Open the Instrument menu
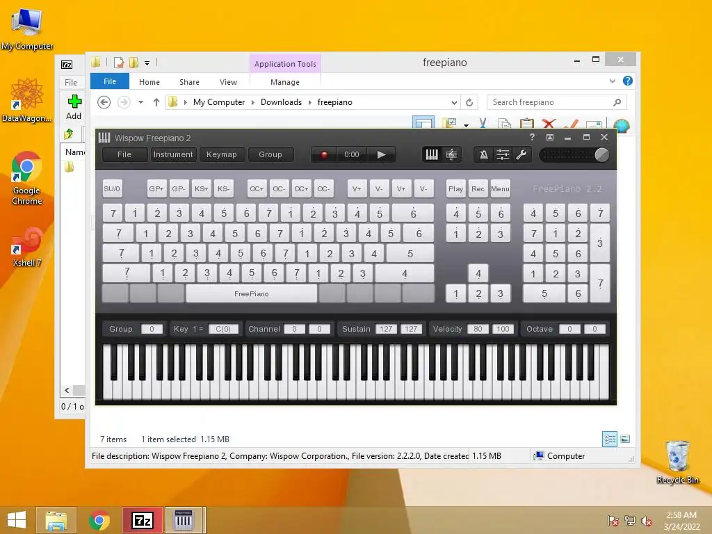The image size is (712, 534). tap(173, 154)
